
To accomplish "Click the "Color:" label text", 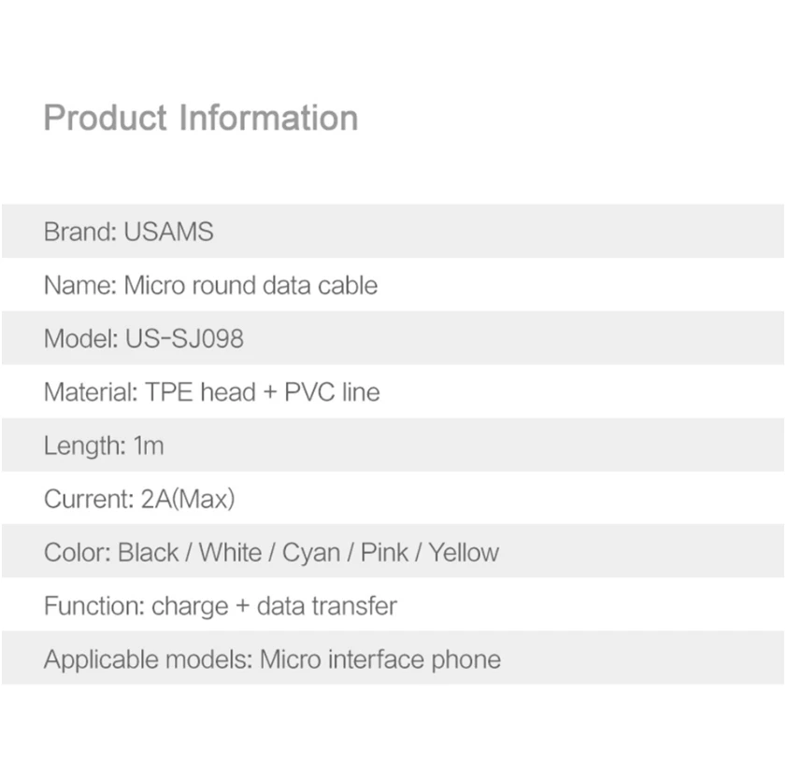I will (x=77, y=552).
